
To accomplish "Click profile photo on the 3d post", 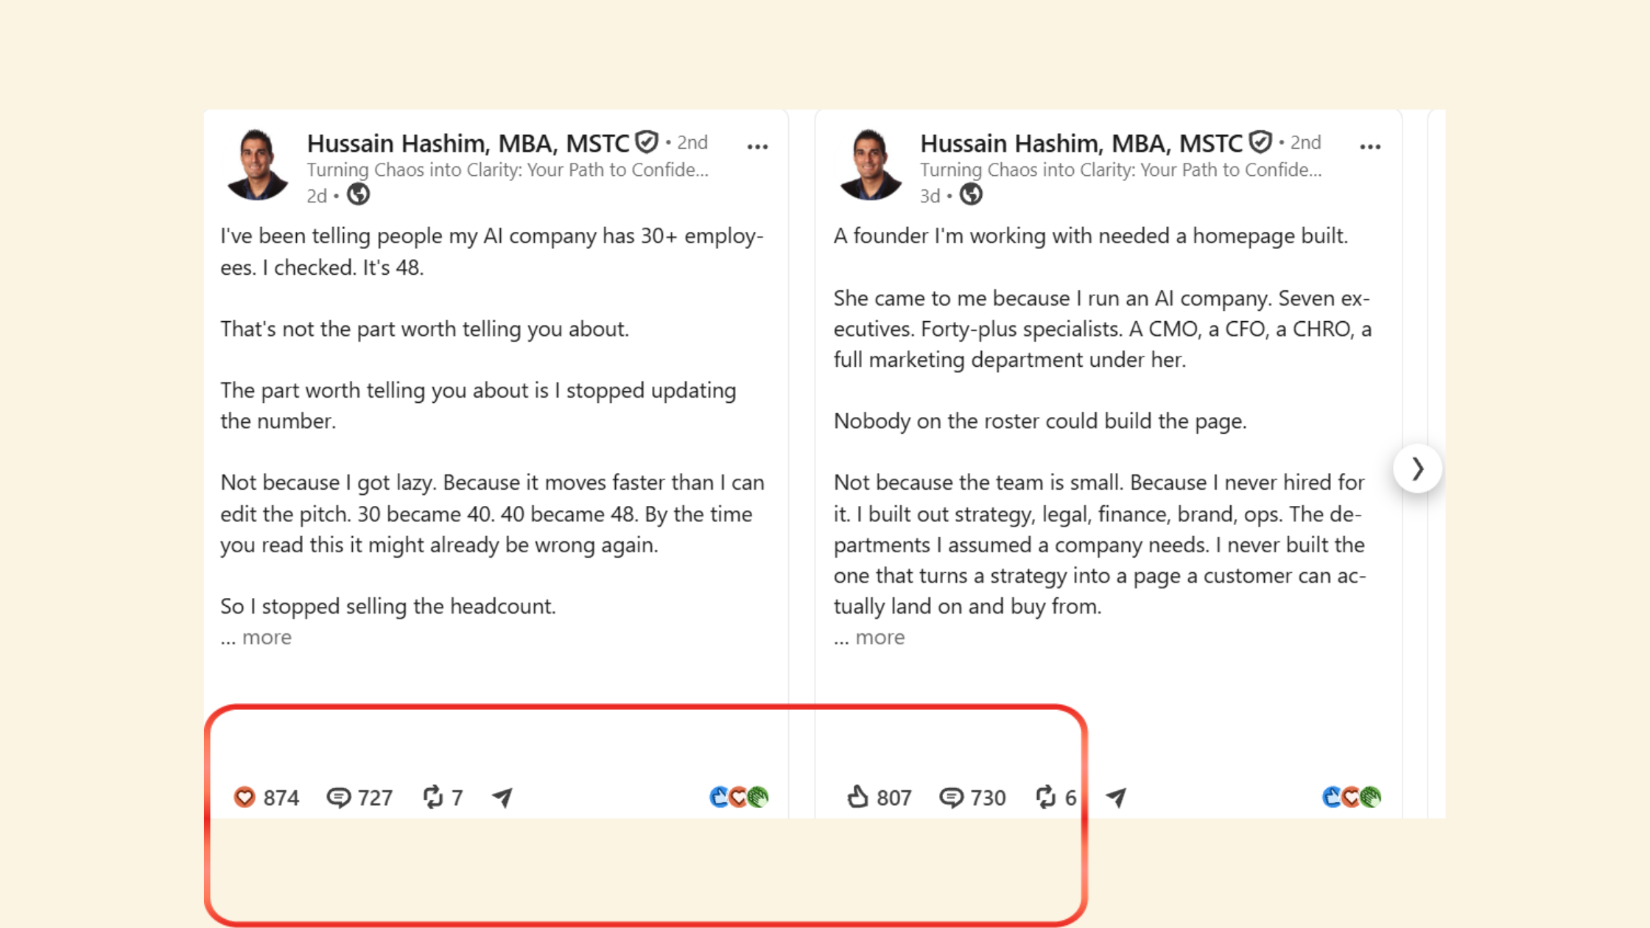I will (870, 164).
